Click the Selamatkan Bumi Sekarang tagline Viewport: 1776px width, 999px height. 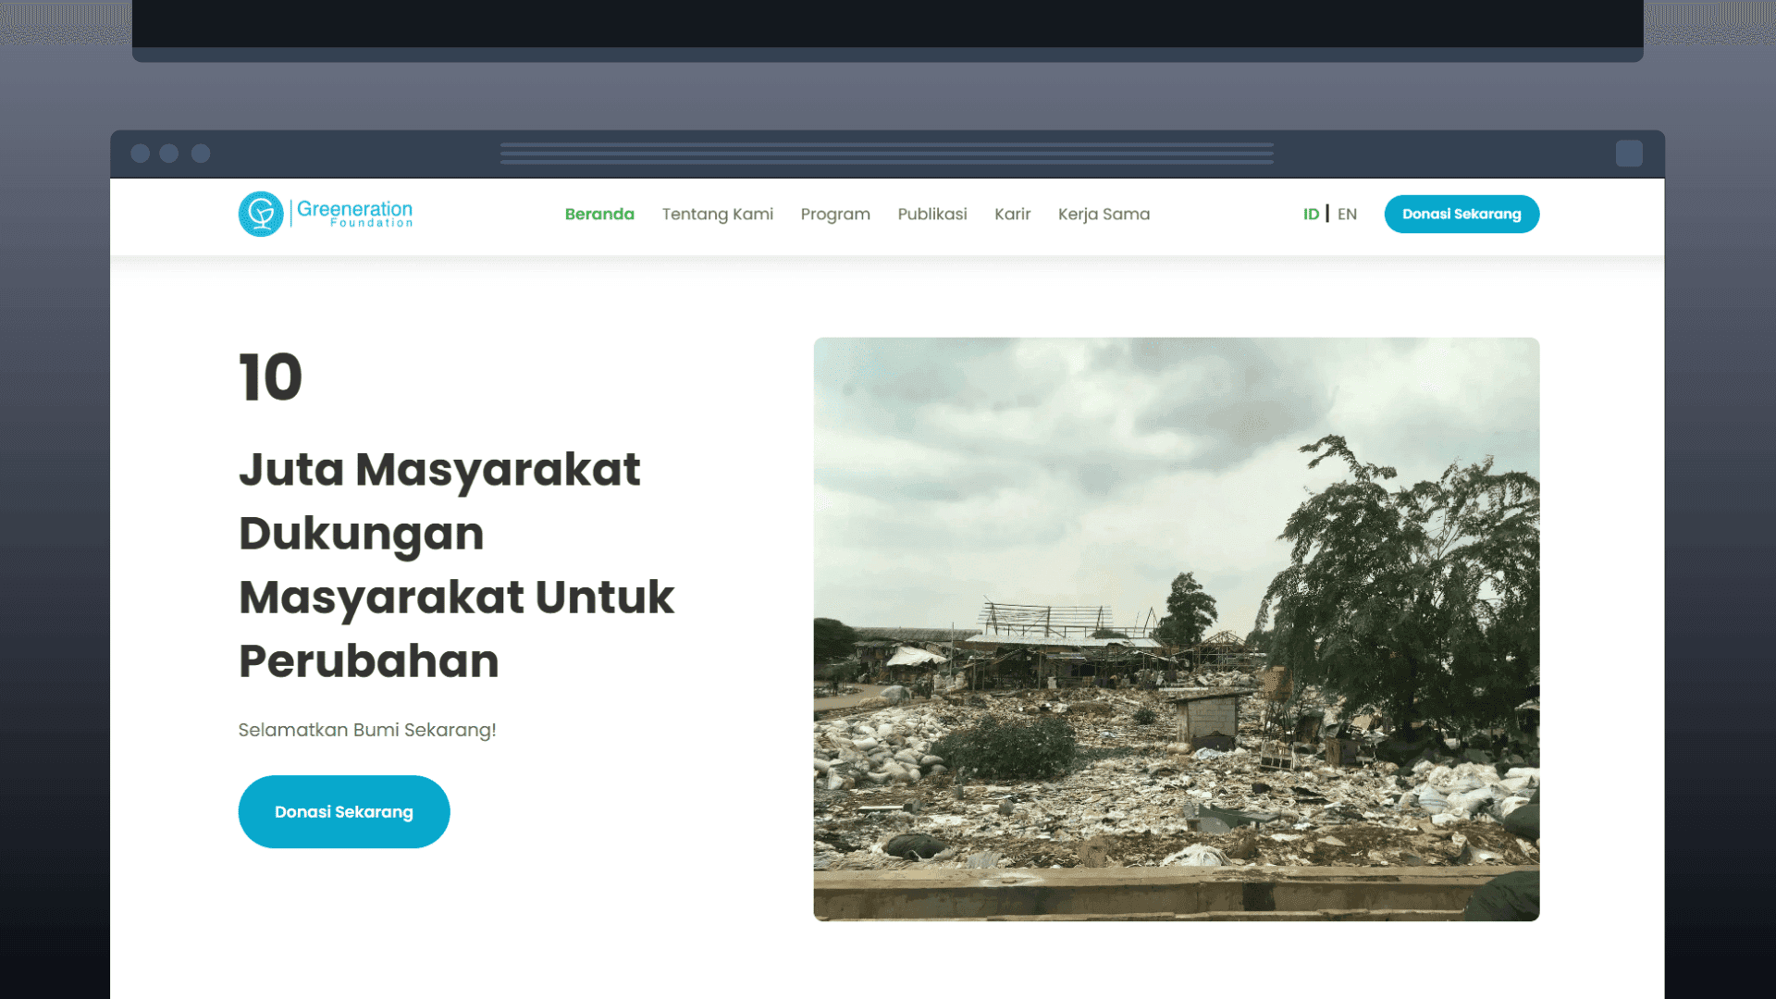click(366, 730)
